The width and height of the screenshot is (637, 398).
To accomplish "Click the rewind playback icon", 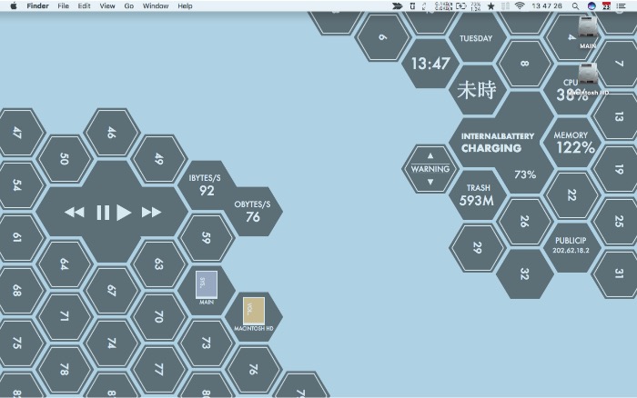I will coord(75,213).
